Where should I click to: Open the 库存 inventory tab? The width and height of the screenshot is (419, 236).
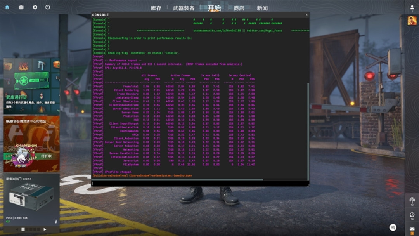point(156,8)
